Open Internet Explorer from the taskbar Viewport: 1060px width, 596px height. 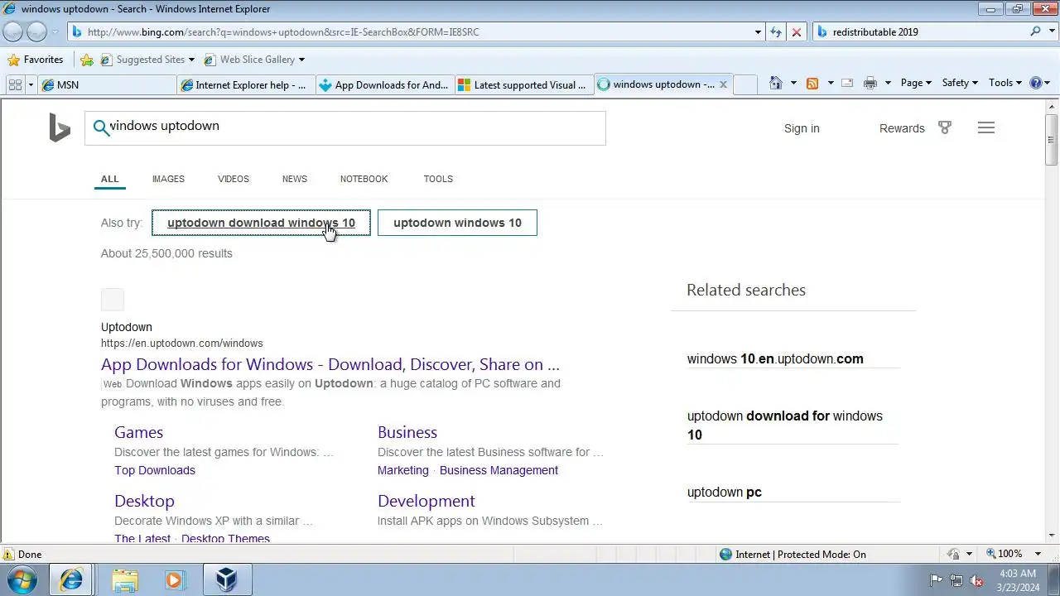tap(72, 579)
